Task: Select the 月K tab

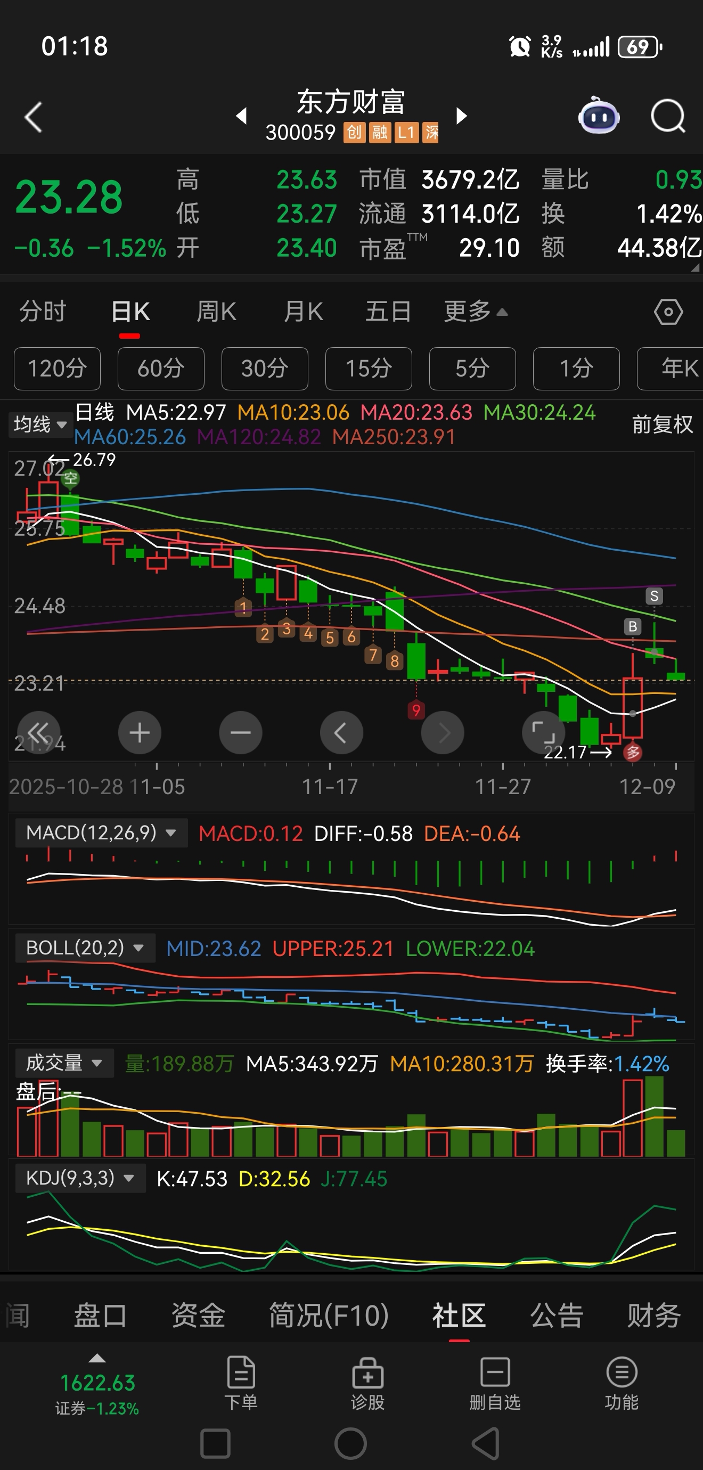Action: point(304,312)
